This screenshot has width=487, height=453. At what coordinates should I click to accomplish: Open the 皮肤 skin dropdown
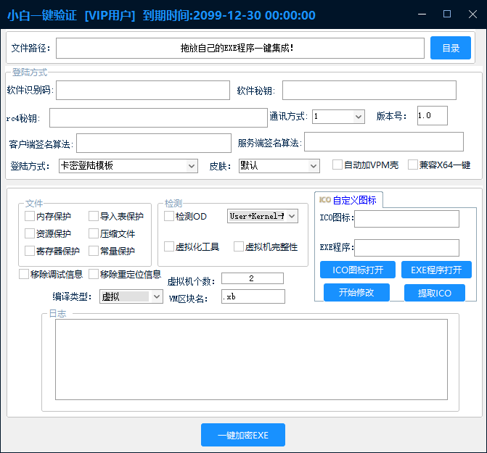tap(279, 166)
